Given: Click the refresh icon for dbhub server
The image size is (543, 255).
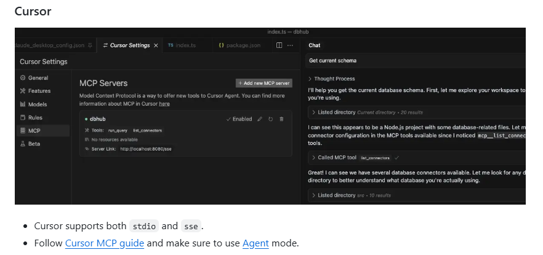Looking at the screenshot, I should (270, 119).
